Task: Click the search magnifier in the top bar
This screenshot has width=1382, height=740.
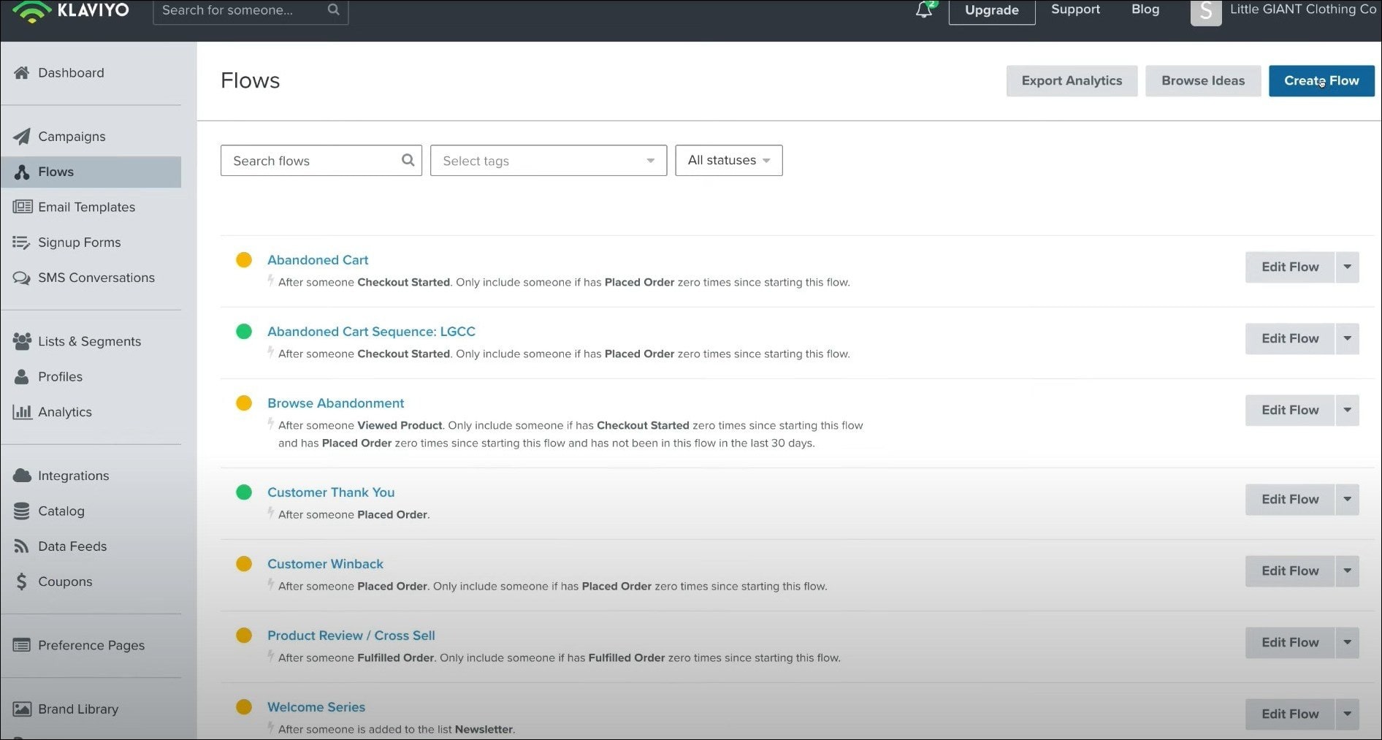Action: pyautogui.click(x=333, y=10)
